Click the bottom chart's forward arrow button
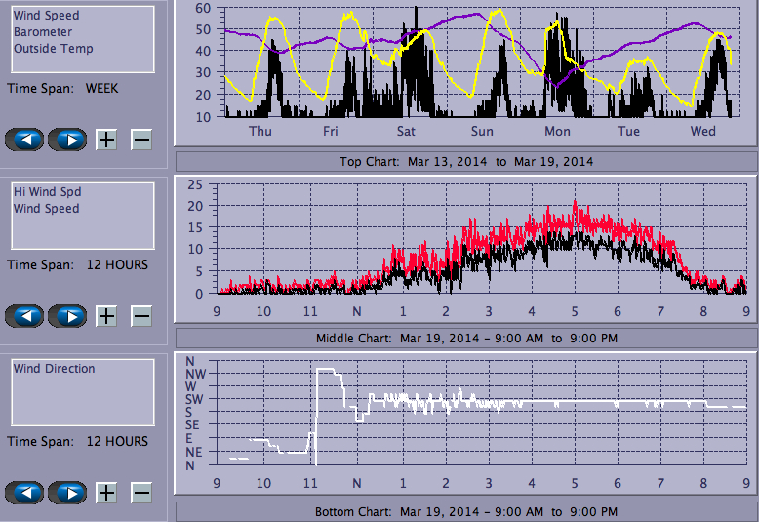Viewport: 759px width, 522px height. click(67, 493)
